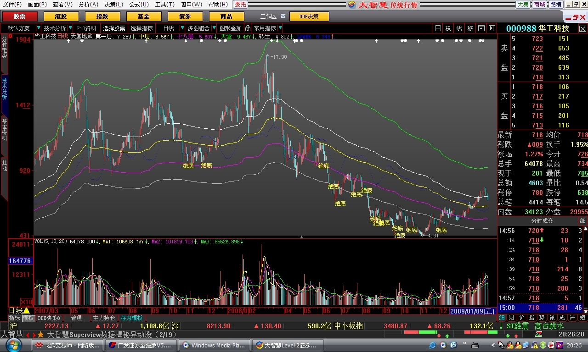Select the 指数 market button
This screenshot has height=352, width=588.
tap(102, 16)
